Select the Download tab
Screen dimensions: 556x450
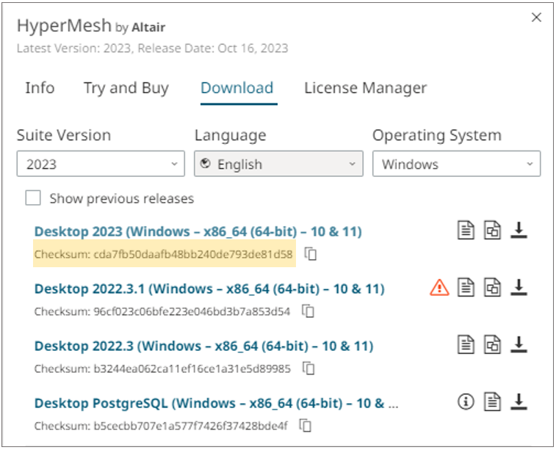point(237,88)
